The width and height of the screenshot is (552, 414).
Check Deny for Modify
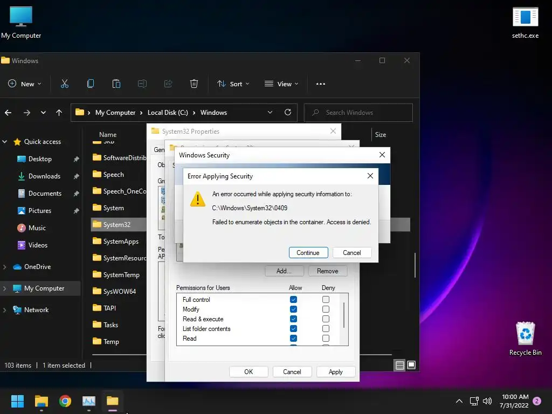[x=326, y=309]
